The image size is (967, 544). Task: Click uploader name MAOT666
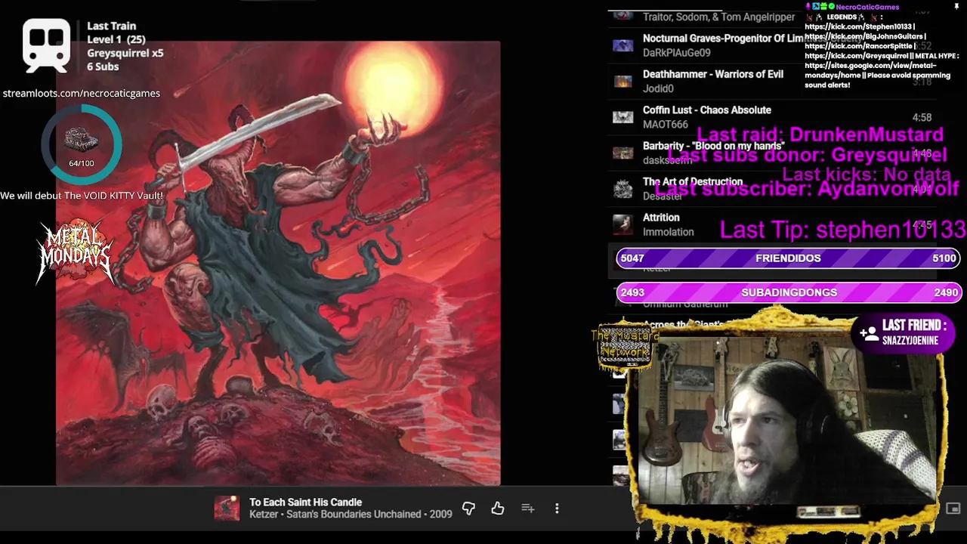pos(665,125)
